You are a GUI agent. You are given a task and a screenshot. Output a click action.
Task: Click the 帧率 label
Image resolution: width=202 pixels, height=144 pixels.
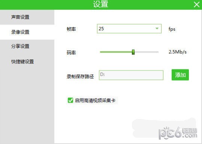[71, 29]
